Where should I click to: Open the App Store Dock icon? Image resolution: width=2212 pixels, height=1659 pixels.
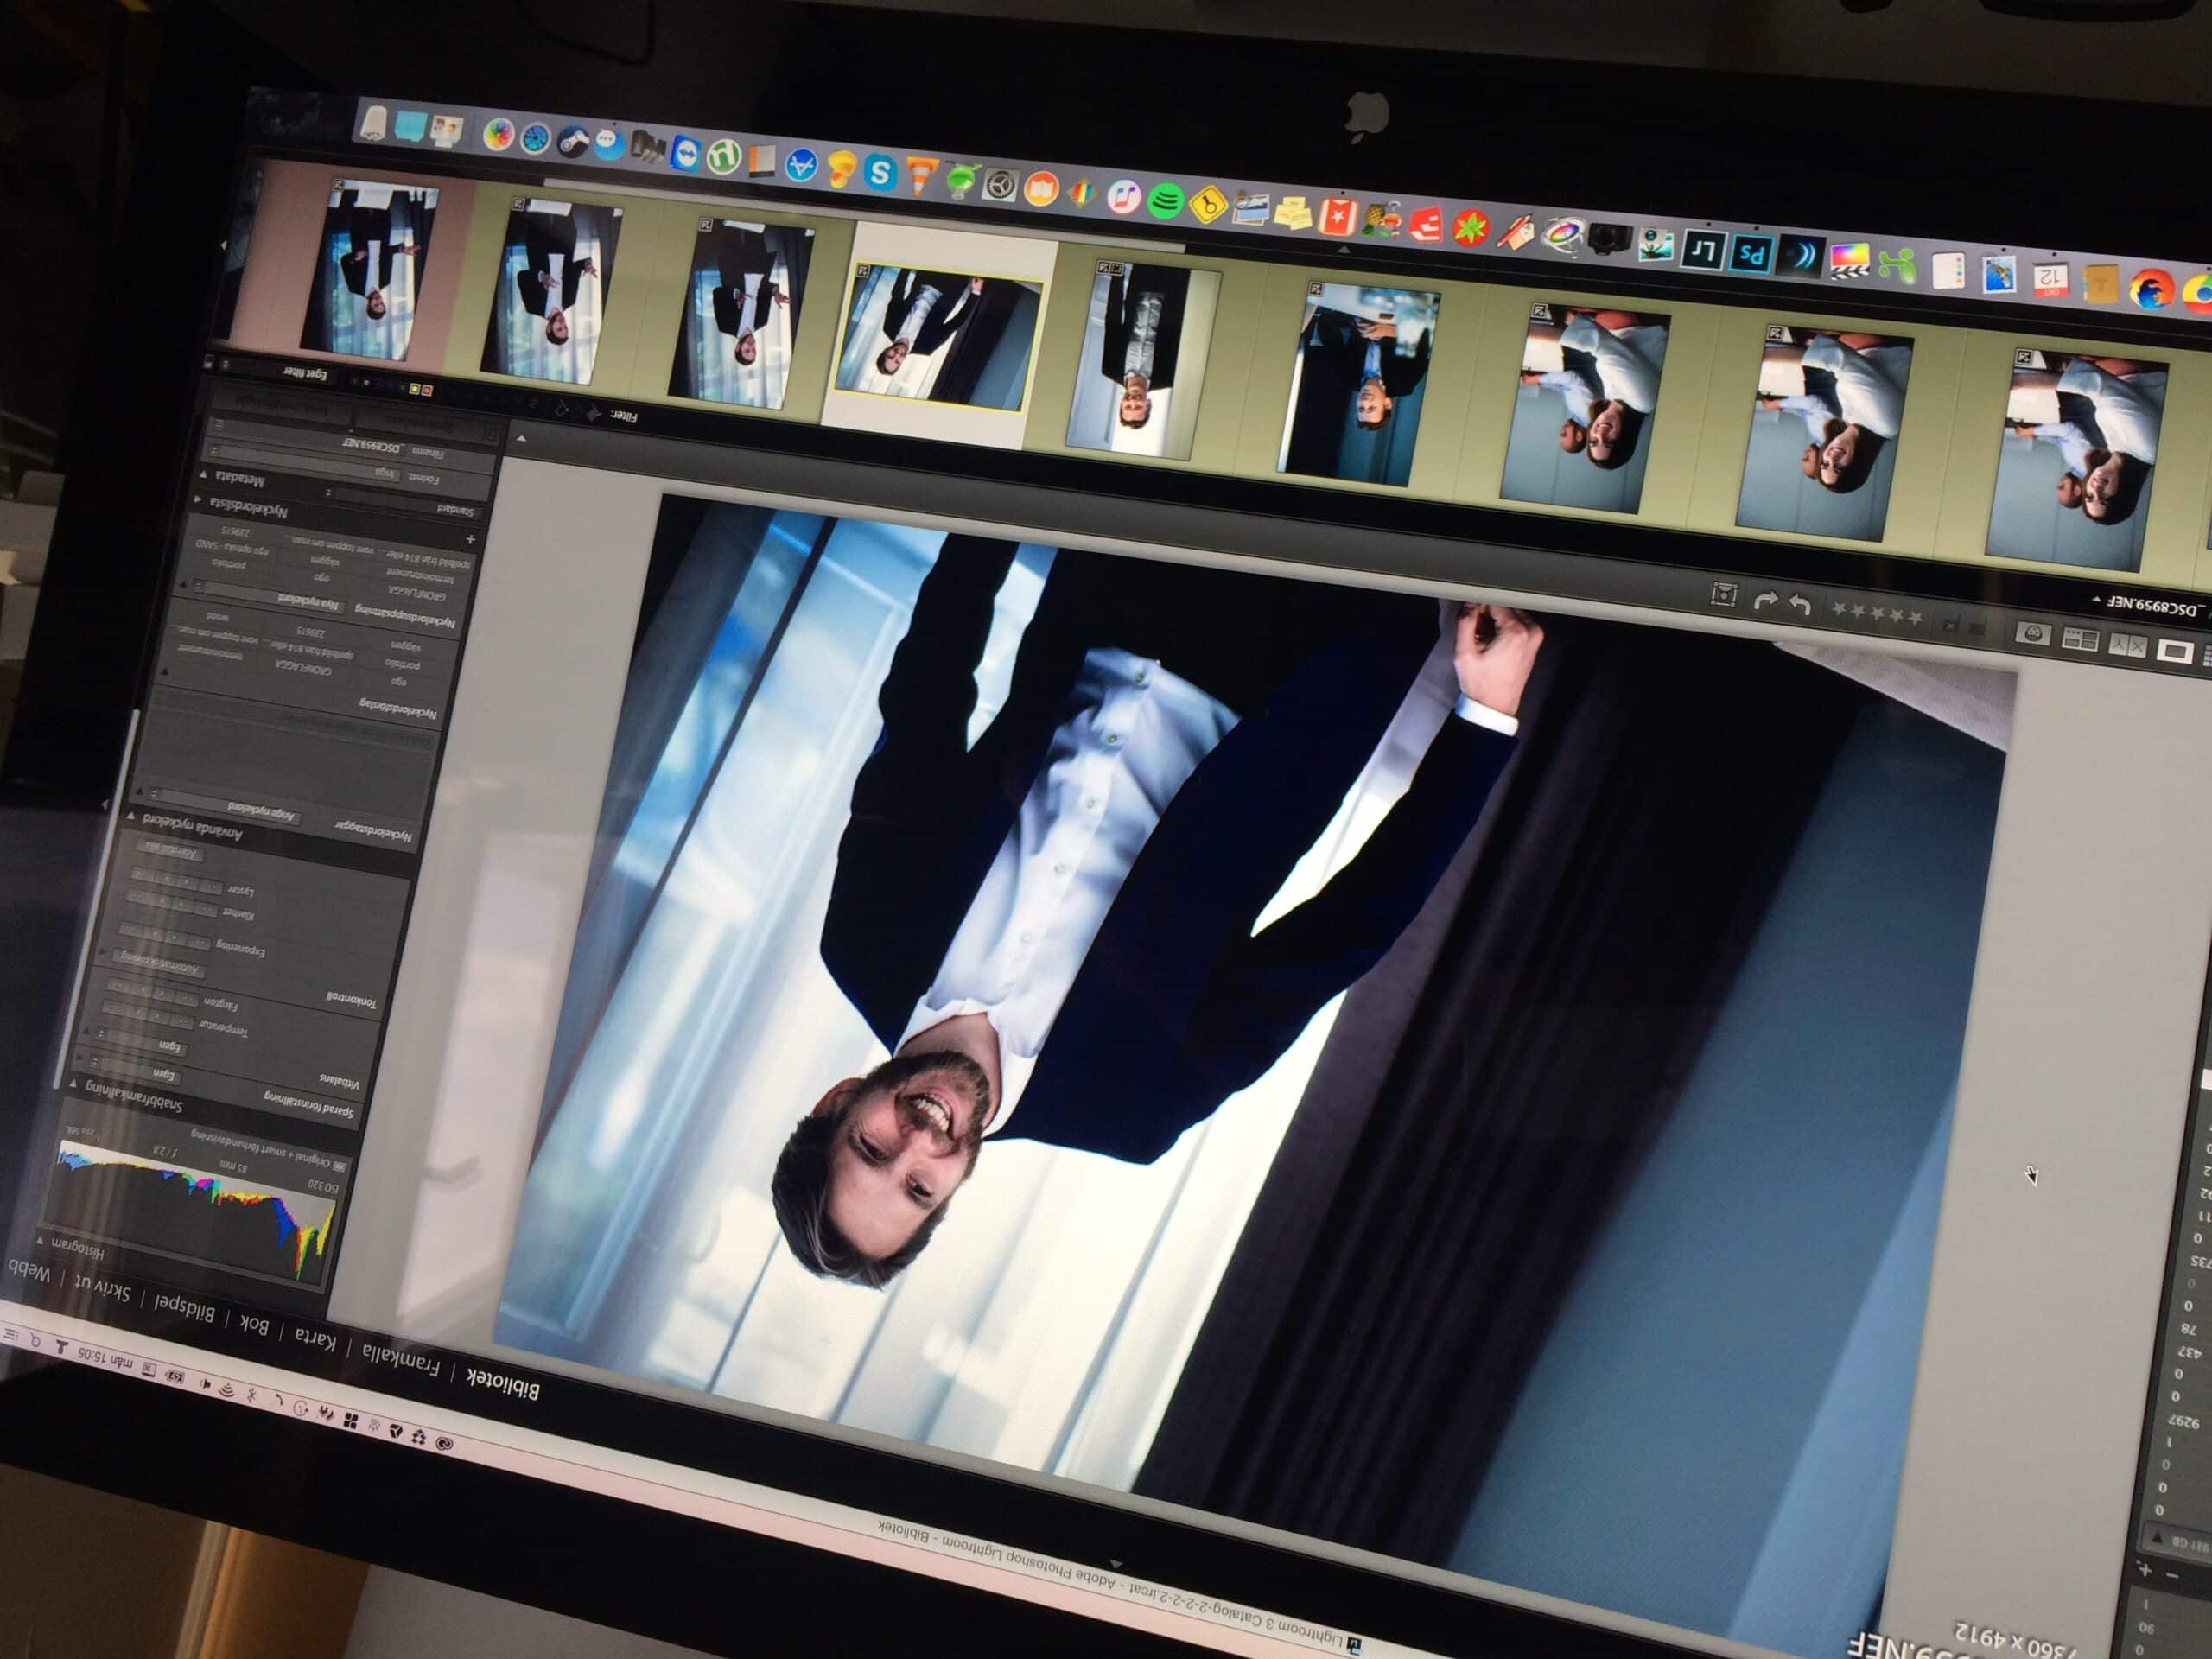pyautogui.click(x=801, y=166)
